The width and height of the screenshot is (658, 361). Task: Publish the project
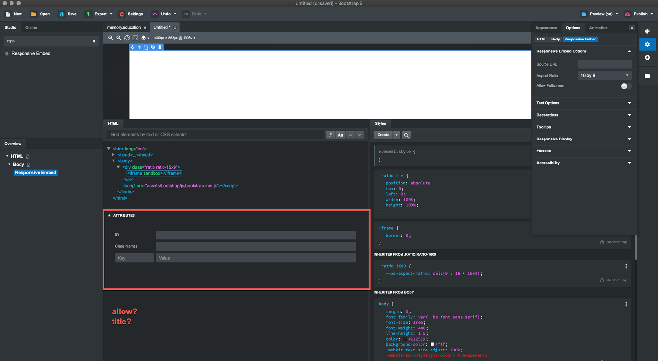click(640, 14)
